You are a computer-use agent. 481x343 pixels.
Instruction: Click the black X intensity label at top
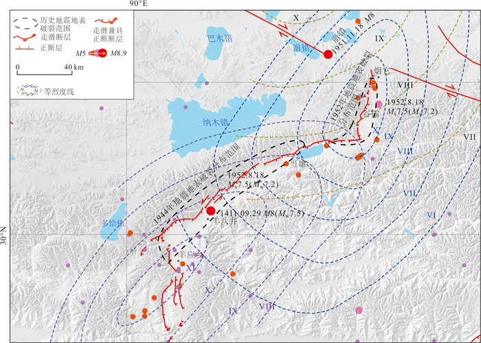coord(295,18)
